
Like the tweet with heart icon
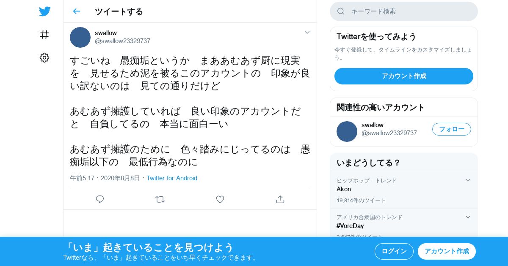[220, 199]
